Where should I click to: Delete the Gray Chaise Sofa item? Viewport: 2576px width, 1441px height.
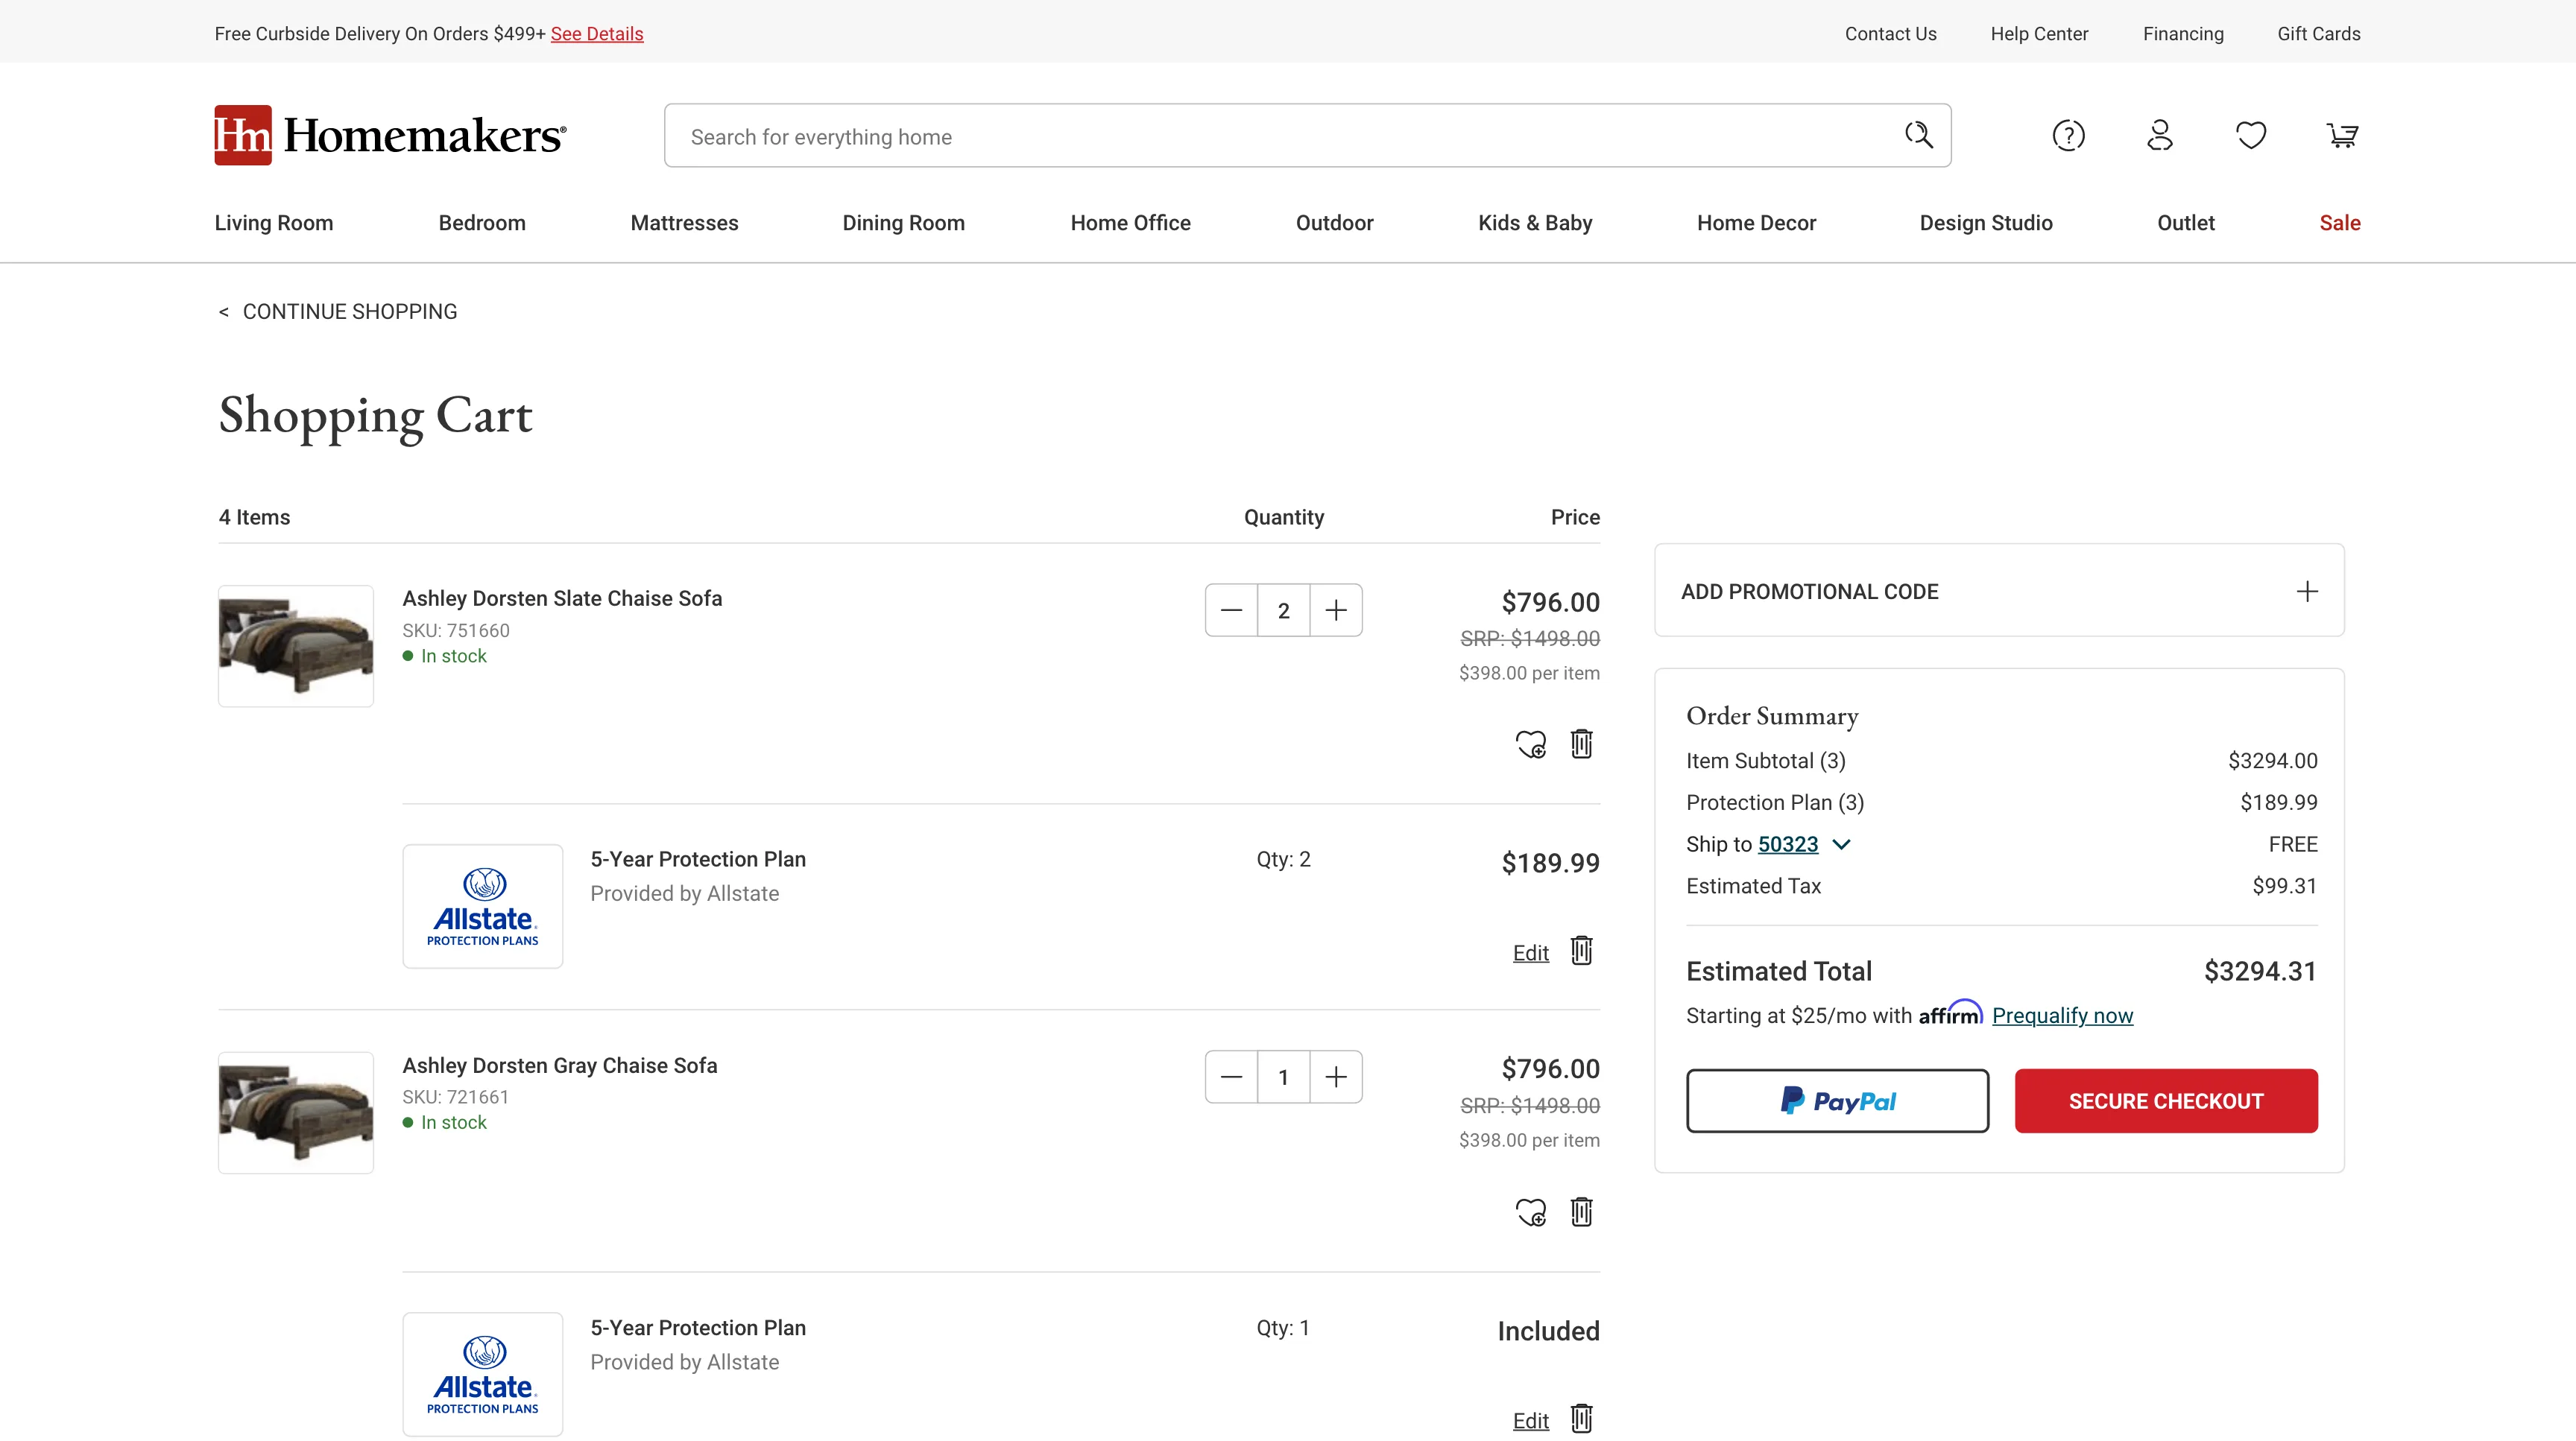[1581, 1212]
